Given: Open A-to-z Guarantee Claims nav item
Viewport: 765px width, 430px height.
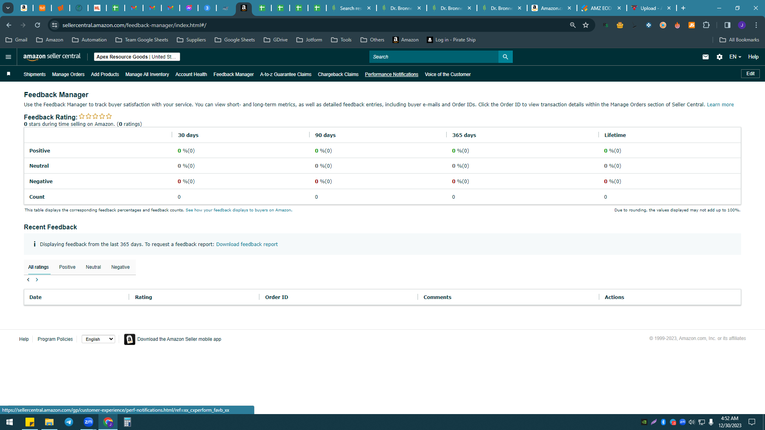Looking at the screenshot, I should click(x=286, y=74).
